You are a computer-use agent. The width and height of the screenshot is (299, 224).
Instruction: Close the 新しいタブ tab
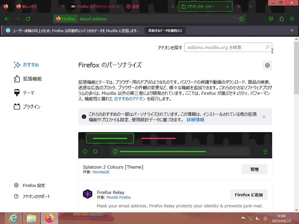(x=63, y=6)
